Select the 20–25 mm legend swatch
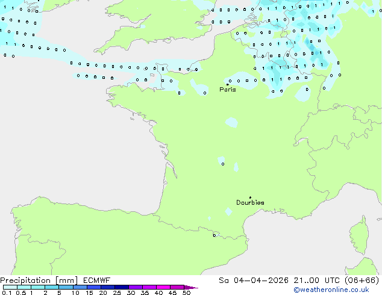This screenshot has height=295, width=382. pyautogui.click(x=108, y=287)
